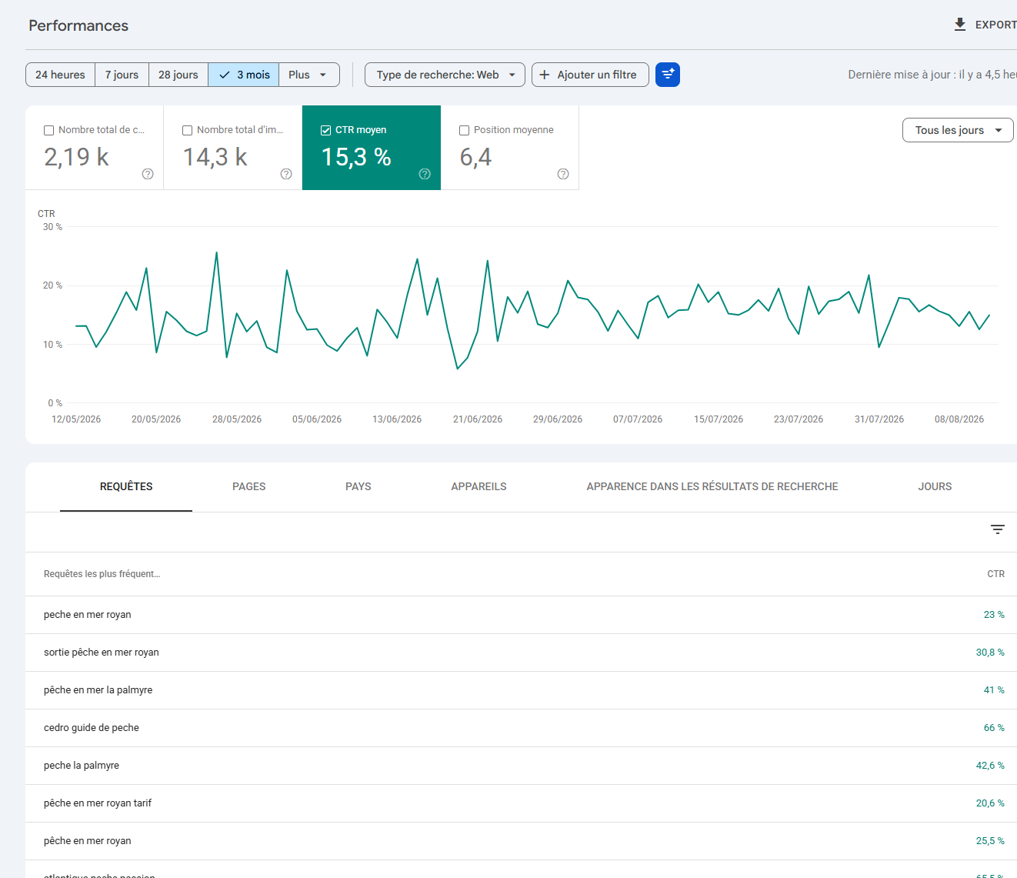This screenshot has height=878, width=1017.
Task: Sort by the CTR column header
Action: [995, 574]
